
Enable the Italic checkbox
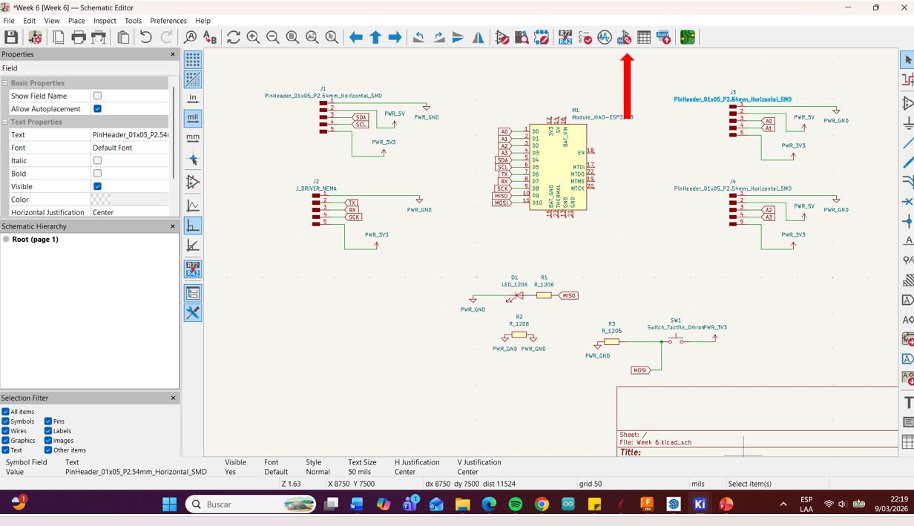[97, 160]
